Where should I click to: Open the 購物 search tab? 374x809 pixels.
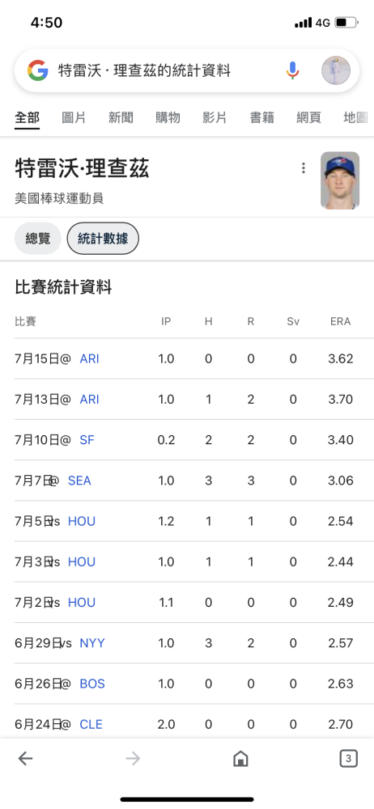(x=168, y=117)
